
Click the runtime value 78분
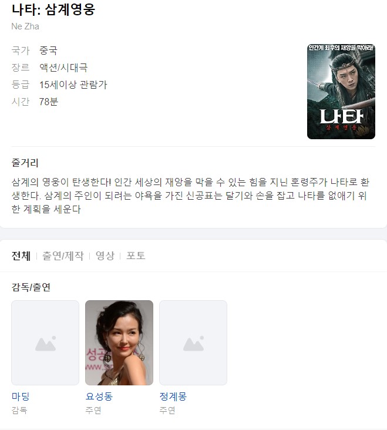click(x=49, y=102)
